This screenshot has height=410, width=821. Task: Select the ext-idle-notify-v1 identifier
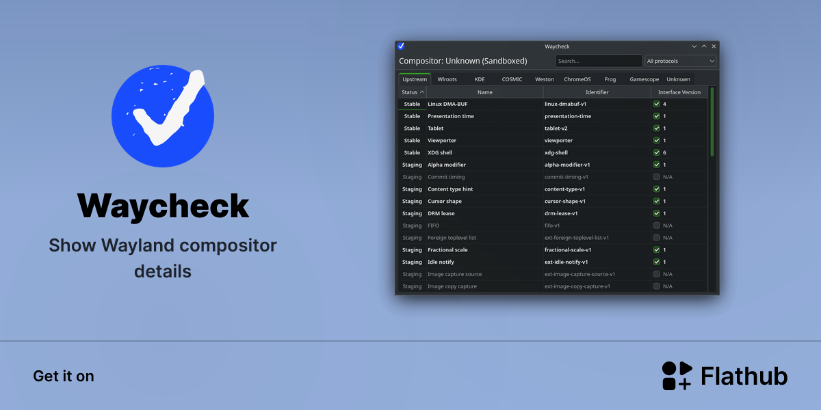(597, 262)
